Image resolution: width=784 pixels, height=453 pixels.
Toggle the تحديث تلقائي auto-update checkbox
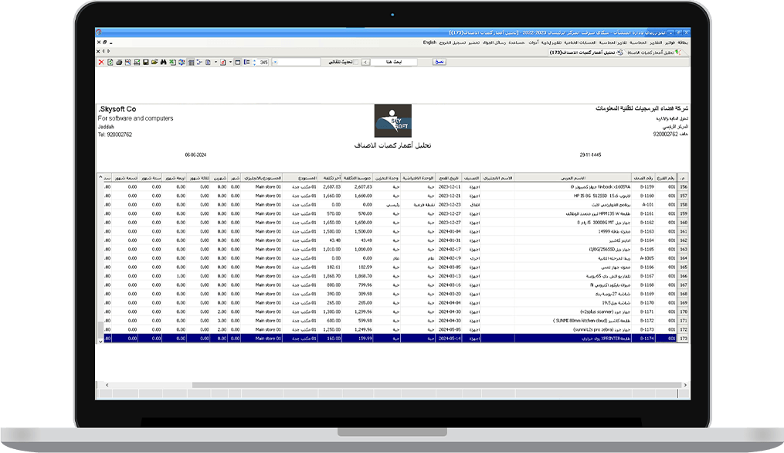[x=355, y=62]
